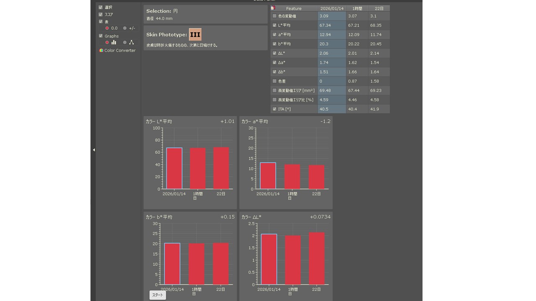The image size is (536, 301).
Task: Uncheck the ITA [°] feature checkbox
Action: [274, 109]
